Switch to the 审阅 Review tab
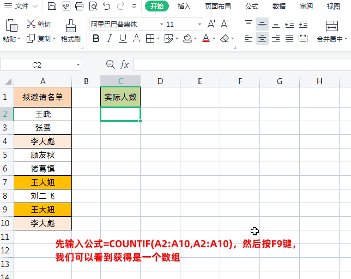The width and height of the screenshot is (351, 279). click(x=306, y=7)
